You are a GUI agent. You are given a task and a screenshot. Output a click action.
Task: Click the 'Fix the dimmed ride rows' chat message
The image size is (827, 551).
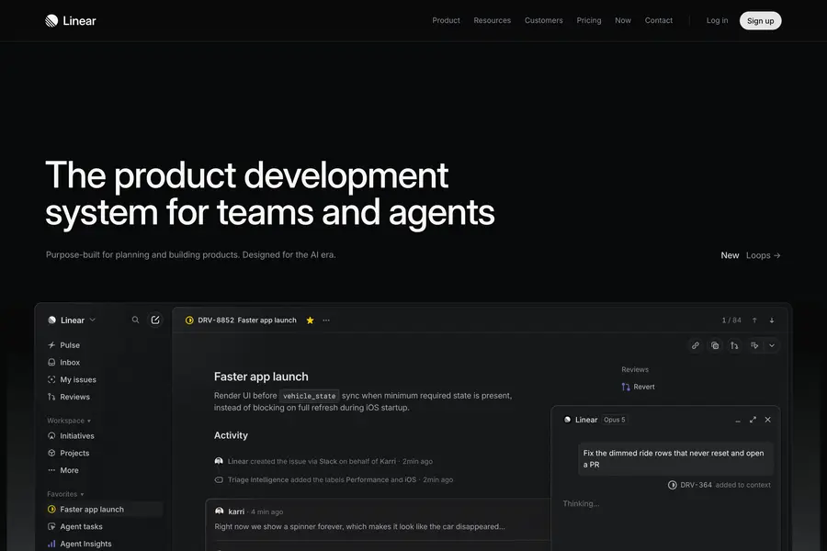coord(675,459)
